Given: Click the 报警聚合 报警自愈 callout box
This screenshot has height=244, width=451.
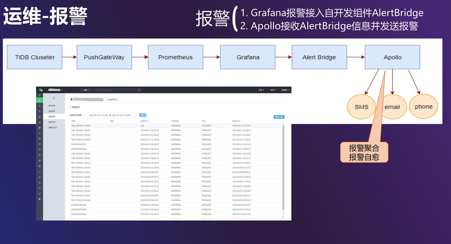Looking at the screenshot, I should (364, 152).
